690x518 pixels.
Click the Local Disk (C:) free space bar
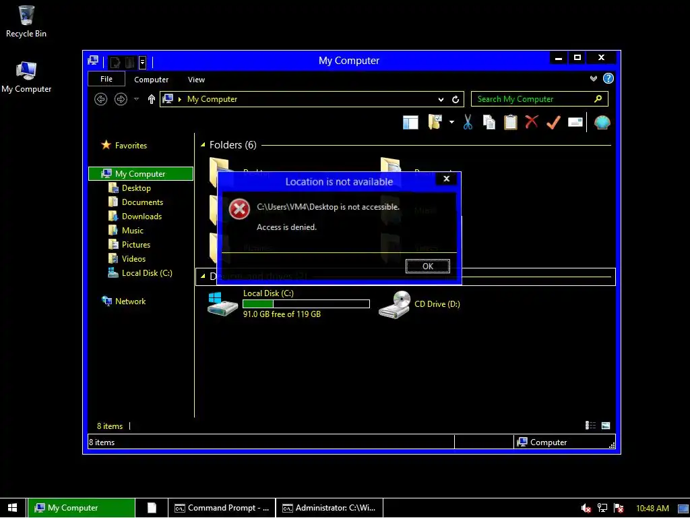[x=307, y=304]
